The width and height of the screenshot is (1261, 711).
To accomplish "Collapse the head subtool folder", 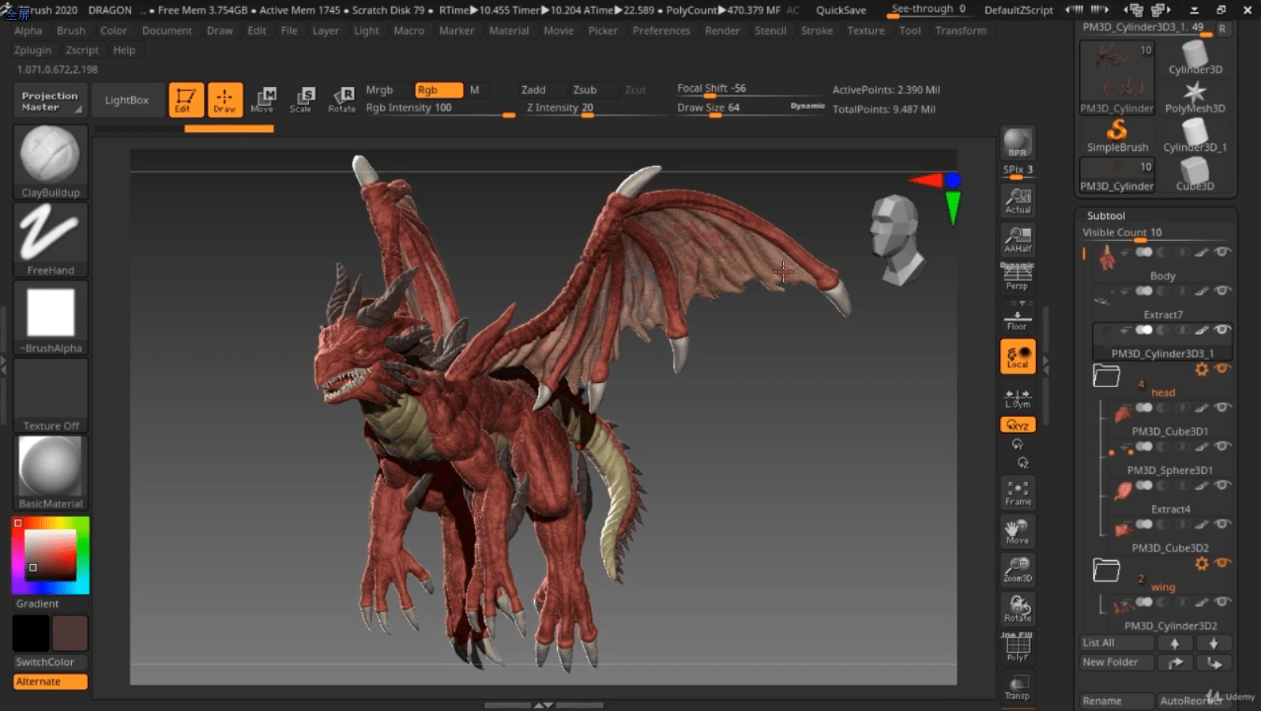I will tap(1106, 376).
